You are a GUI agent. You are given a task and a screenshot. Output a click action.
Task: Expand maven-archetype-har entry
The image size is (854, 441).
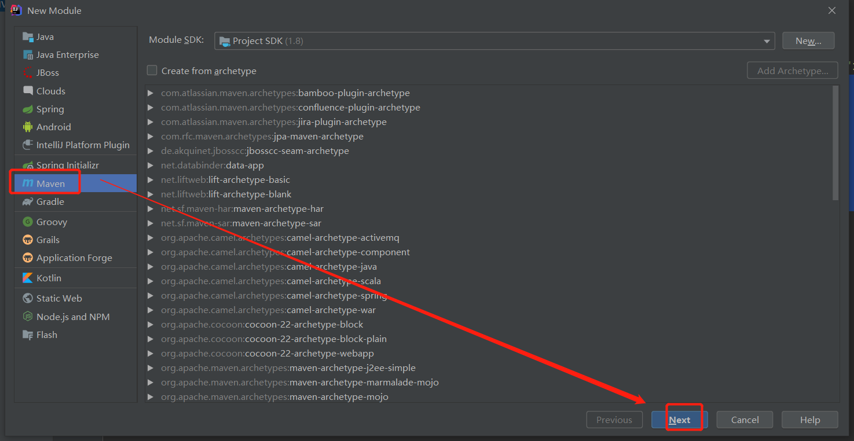tap(151, 209)
